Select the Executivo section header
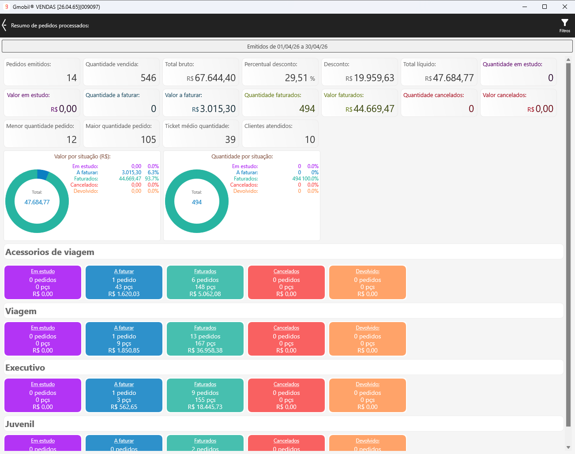 (x=284, y=368)
